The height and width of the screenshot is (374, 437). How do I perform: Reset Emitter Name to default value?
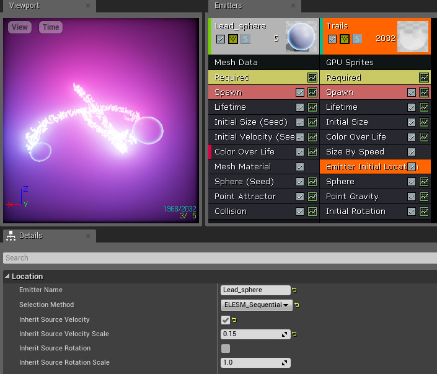[x=294, y=290]
